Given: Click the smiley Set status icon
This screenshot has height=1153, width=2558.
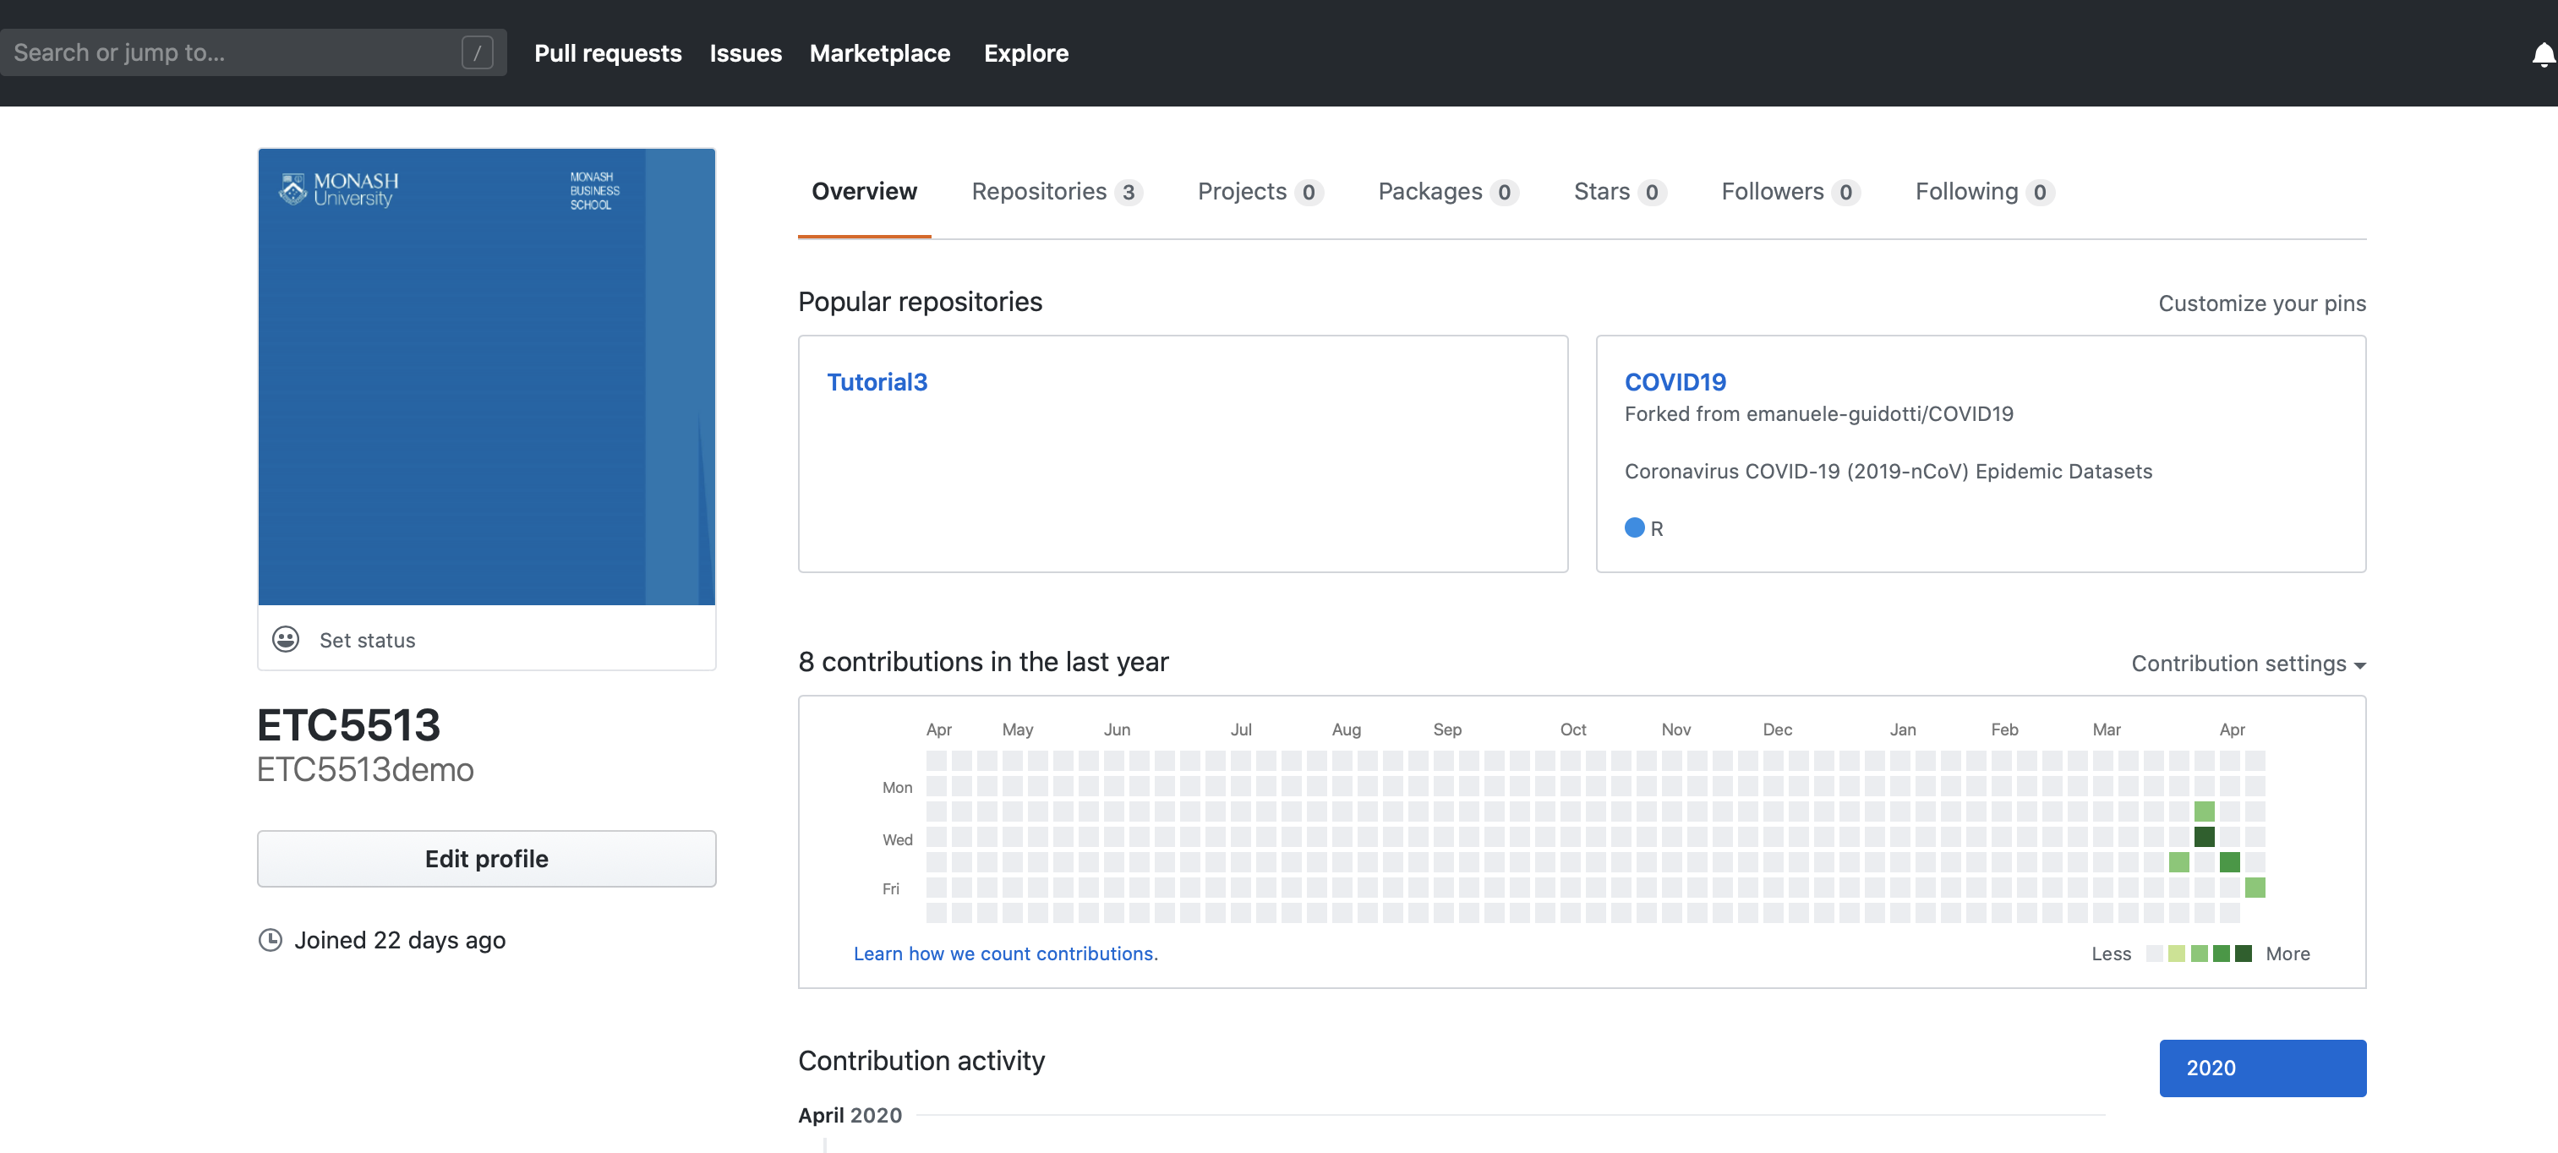Looking at the screenshot, I should (286, 638).
